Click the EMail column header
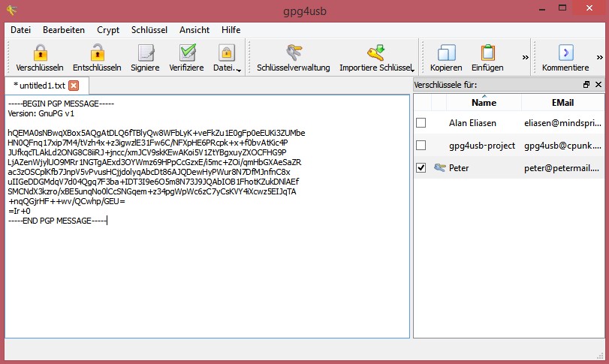Screen dimensions: 609x364 coord(562,102)
